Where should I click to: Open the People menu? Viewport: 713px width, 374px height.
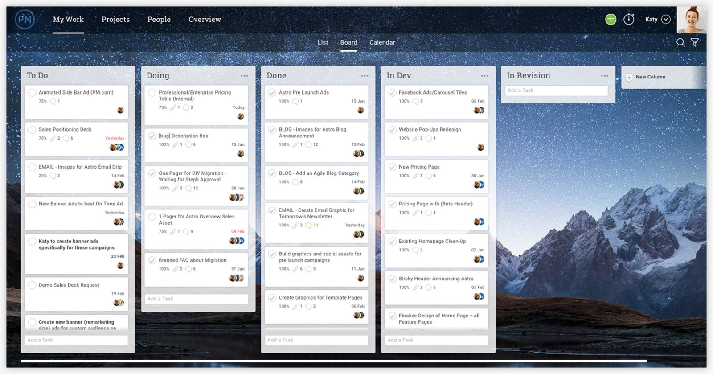tap(159, 19)
